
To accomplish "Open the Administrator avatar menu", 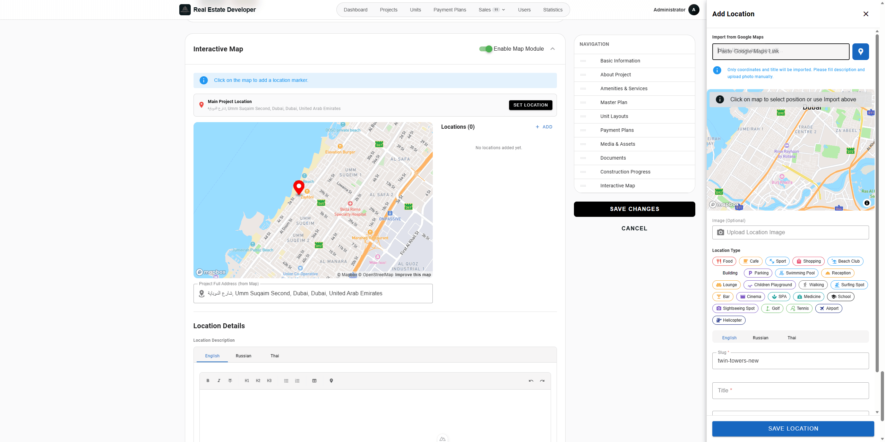I will (x=694, y=10).
